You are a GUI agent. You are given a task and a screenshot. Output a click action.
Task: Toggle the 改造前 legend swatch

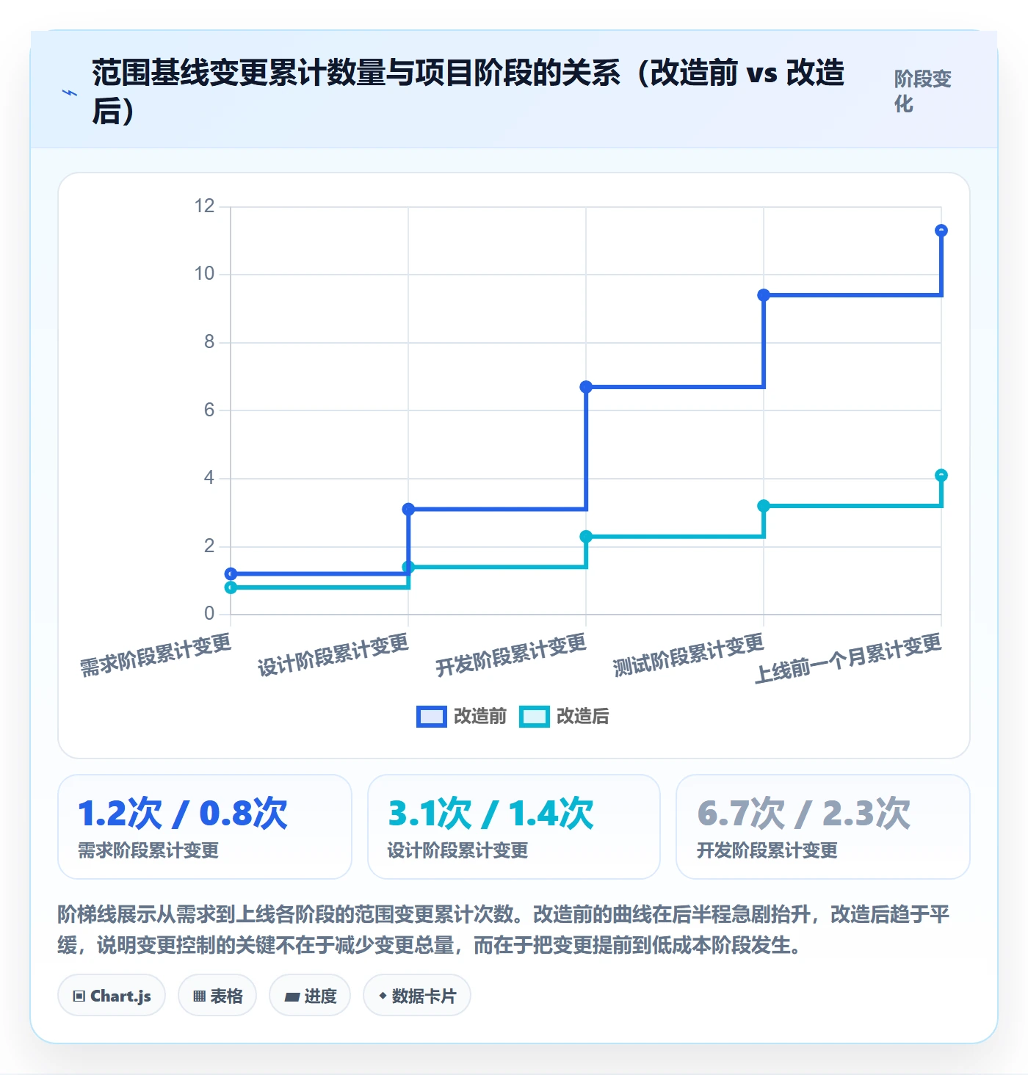431,717
